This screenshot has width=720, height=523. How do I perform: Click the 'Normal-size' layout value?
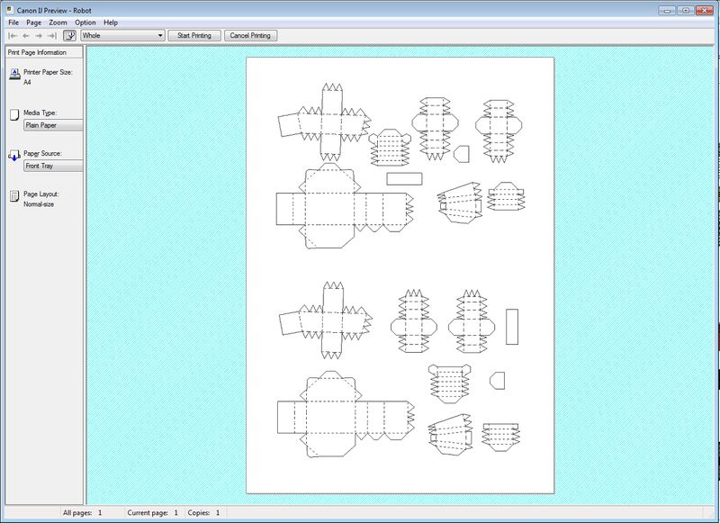(x=39, y=203)
